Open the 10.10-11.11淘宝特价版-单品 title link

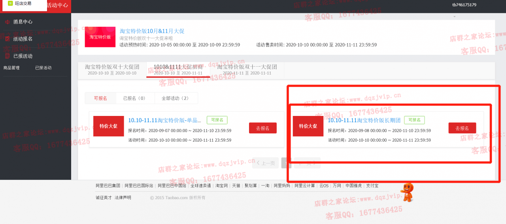coord(164,120)
